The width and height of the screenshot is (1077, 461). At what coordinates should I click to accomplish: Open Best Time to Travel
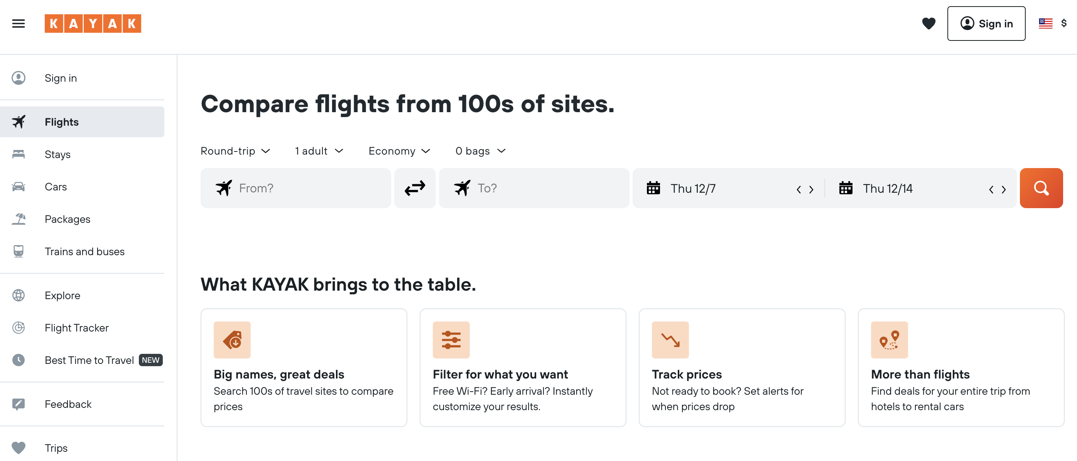point(89,360)
